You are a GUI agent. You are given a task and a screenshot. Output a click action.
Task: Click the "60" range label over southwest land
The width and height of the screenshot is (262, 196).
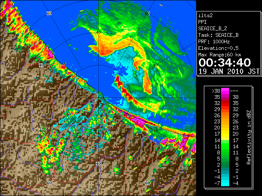pos(49,183)
